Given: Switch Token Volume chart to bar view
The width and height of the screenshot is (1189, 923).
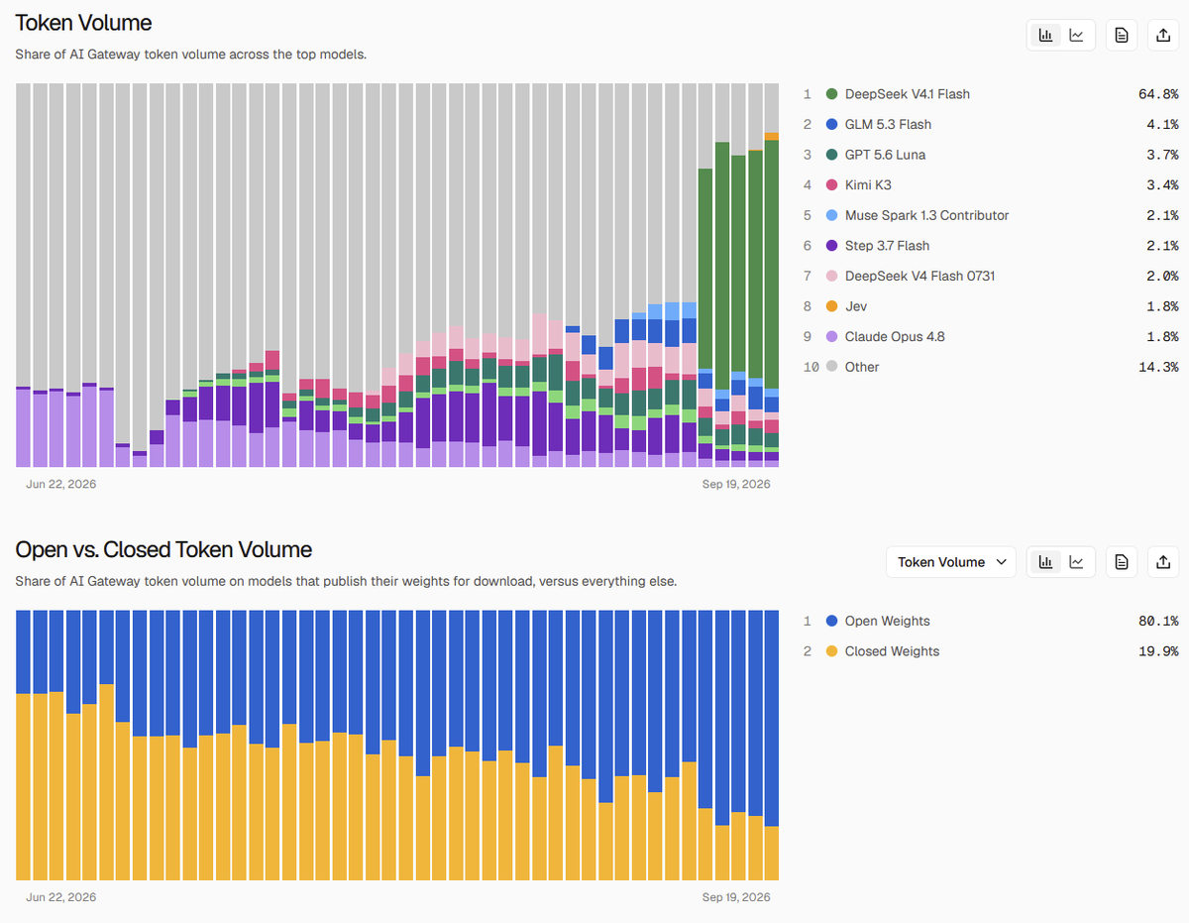Looking at the screenshot, I should 1044,36.
